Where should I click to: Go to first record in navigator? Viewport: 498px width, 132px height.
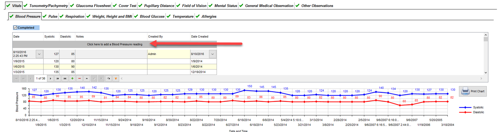pyautogui.click(x=16, y=79)
